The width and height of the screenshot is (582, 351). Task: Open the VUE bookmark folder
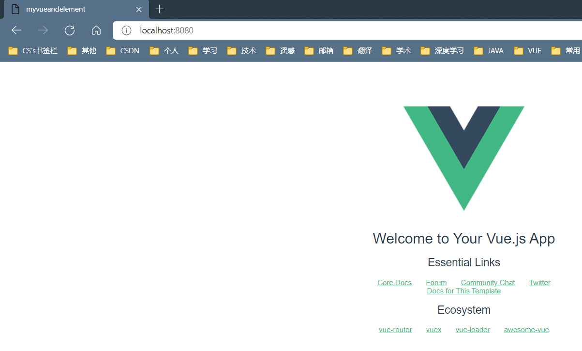pyautogui.click(x=528, y=51)
